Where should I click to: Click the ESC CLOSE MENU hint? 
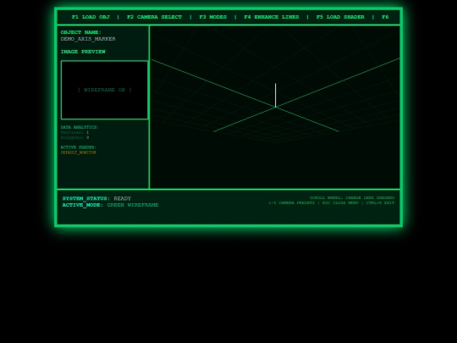[x=340, y=202]
